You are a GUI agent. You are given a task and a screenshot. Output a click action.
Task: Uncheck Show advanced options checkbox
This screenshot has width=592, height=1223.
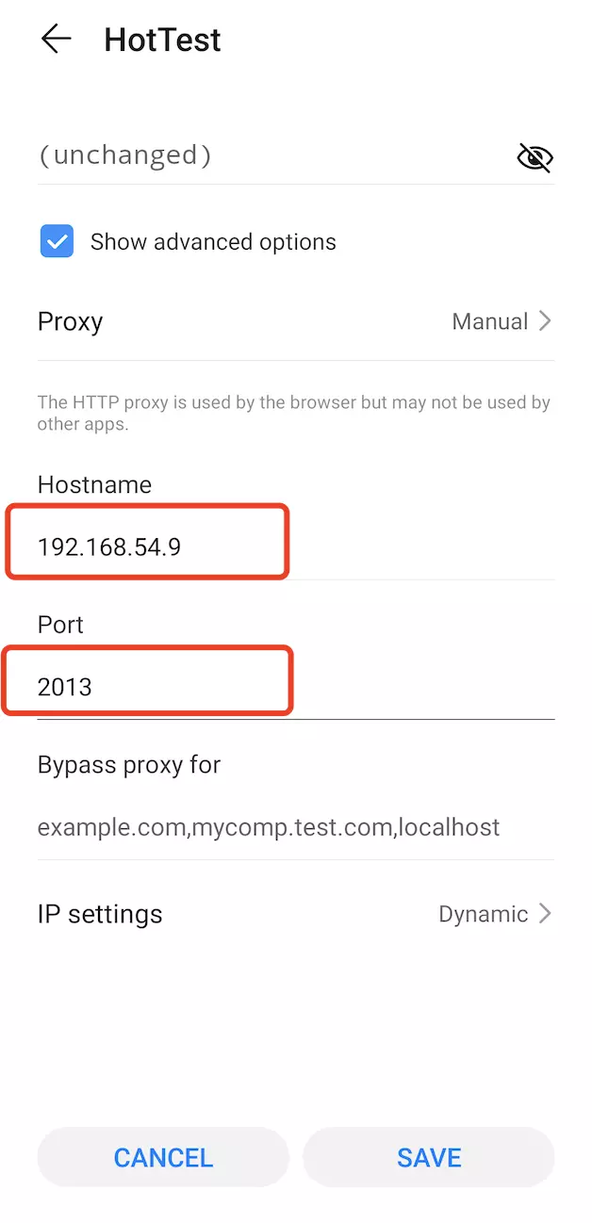click(57, 241)
